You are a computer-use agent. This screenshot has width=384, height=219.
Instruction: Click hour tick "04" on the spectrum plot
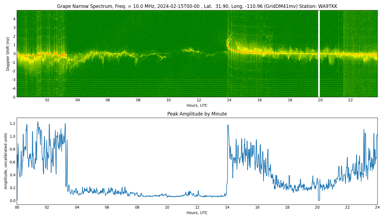(78, 100)
